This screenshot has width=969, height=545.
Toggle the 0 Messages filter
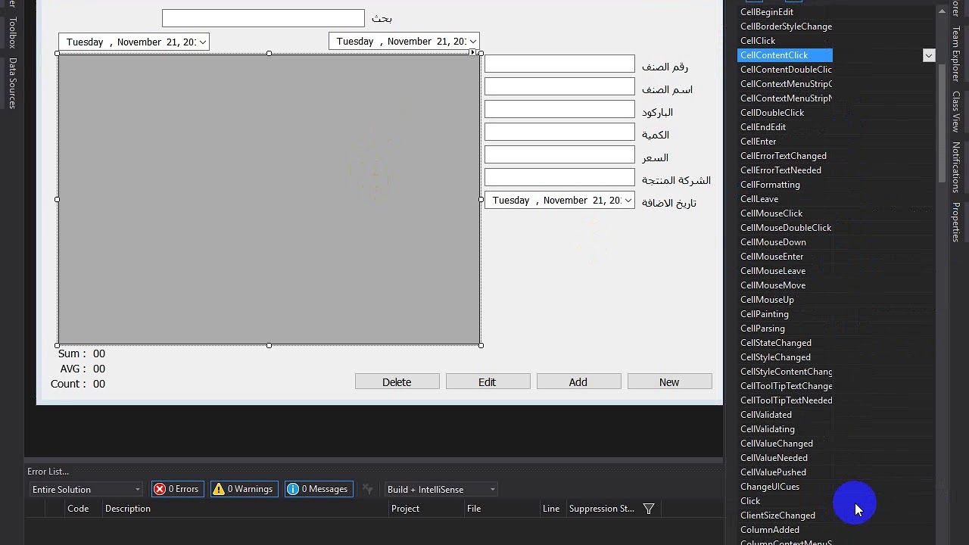click(x=318, y=489)
